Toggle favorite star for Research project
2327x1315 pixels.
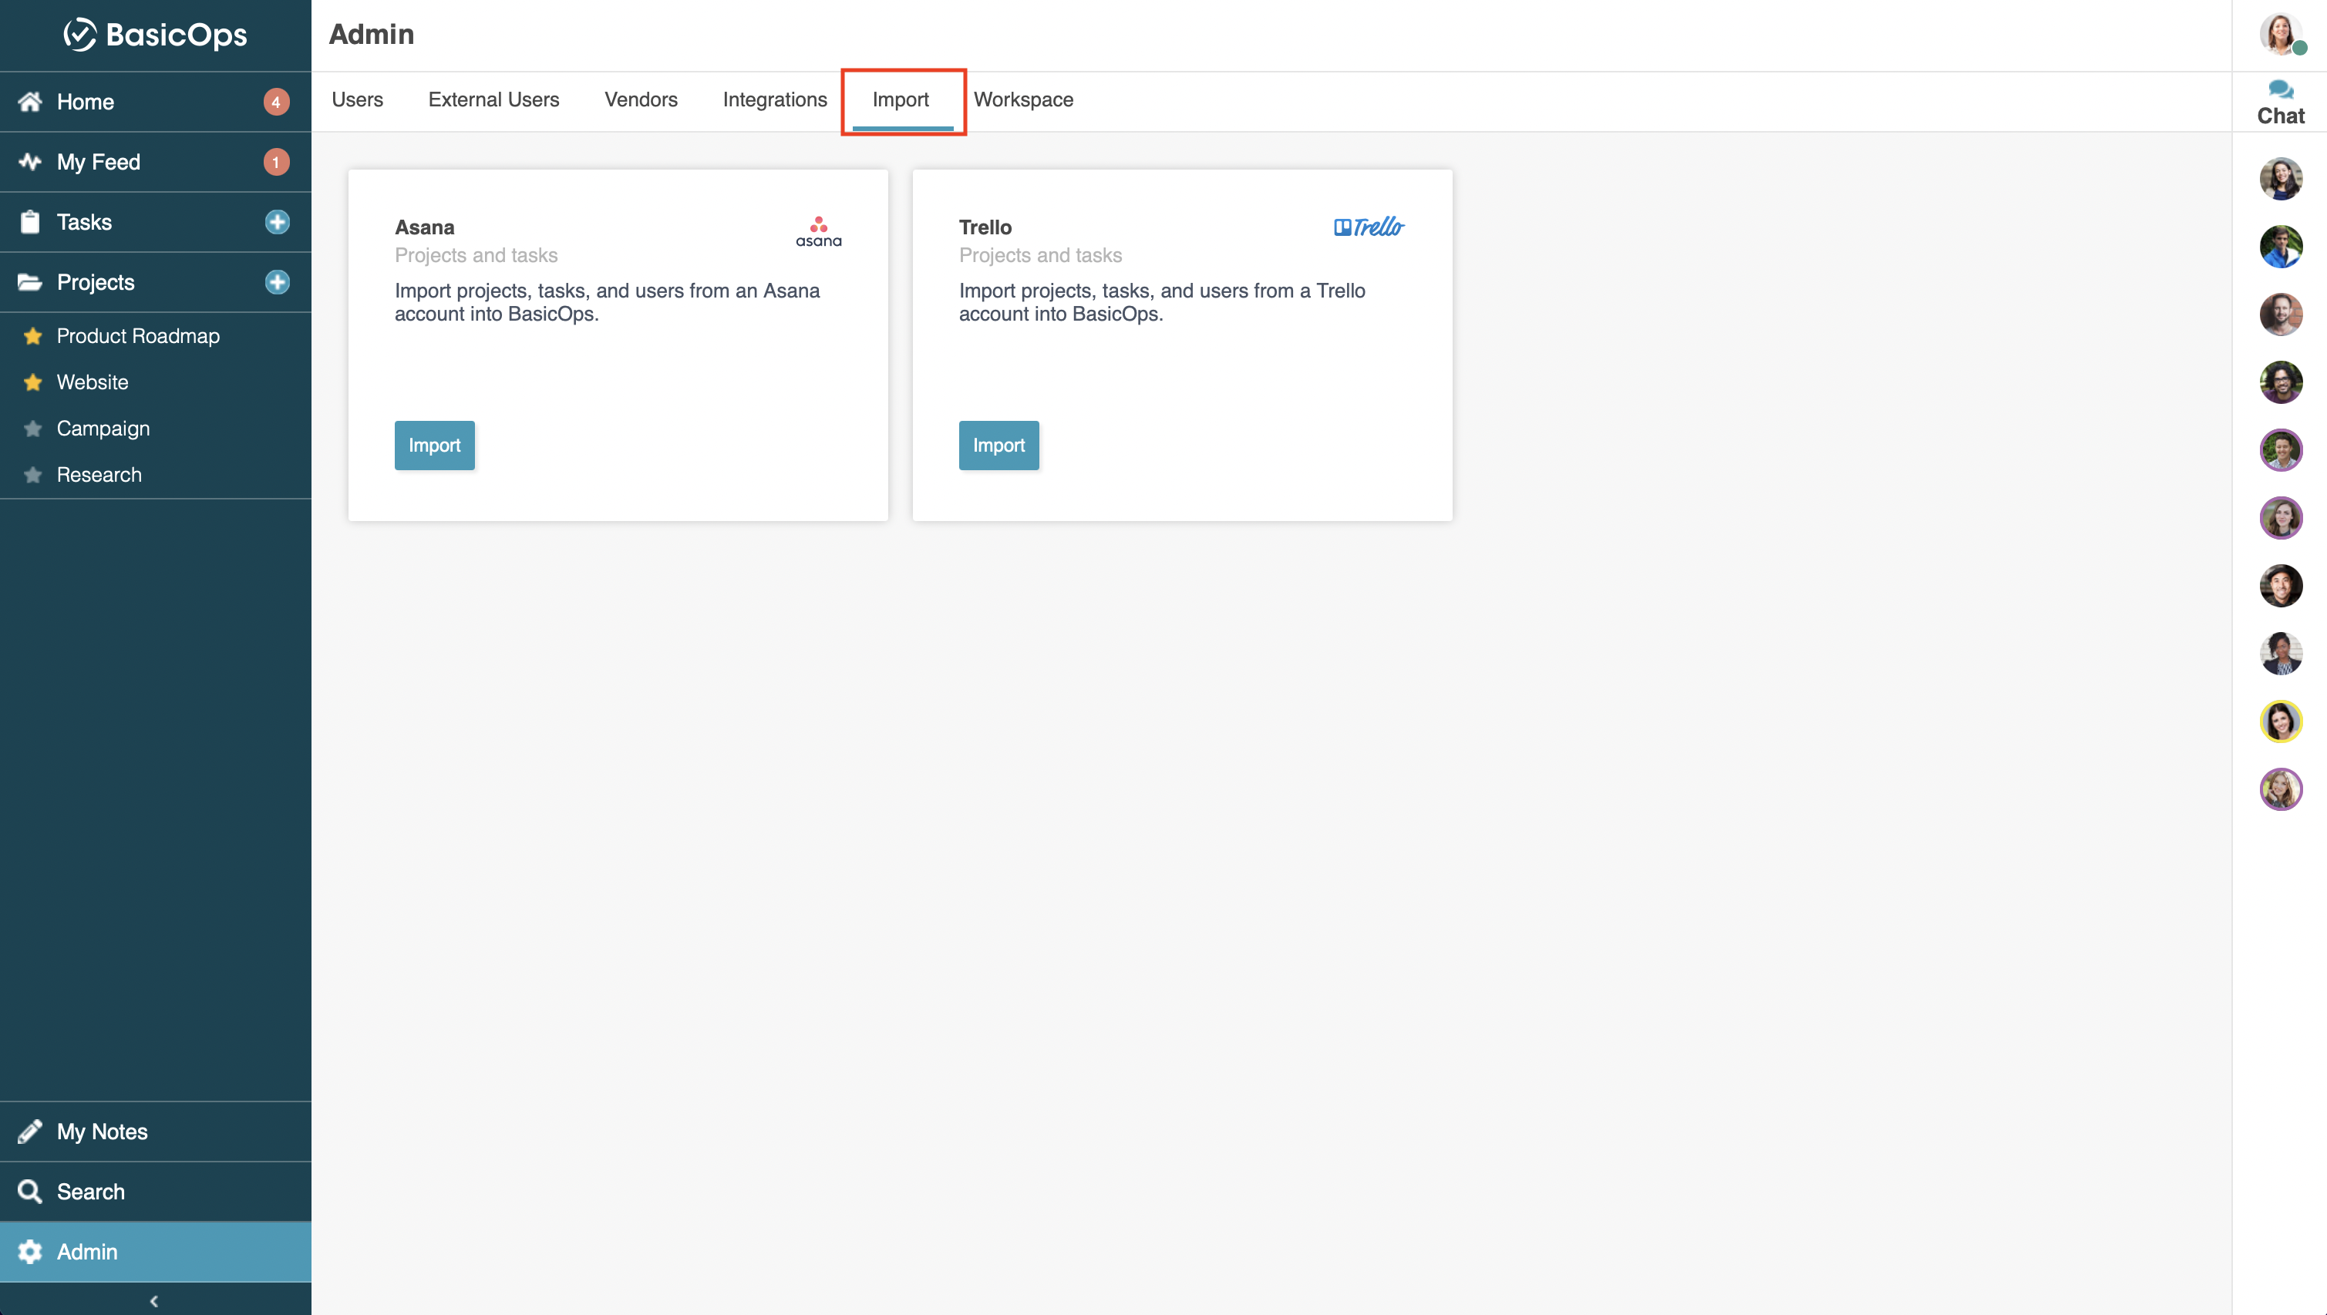pos(33,474)
